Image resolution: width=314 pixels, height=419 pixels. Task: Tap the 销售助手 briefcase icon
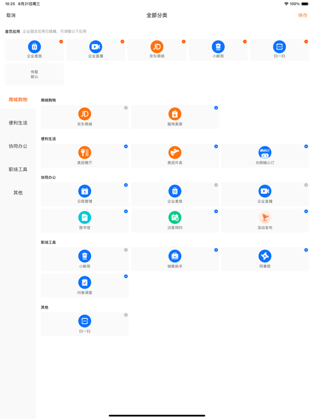click(x=175, y=256)
